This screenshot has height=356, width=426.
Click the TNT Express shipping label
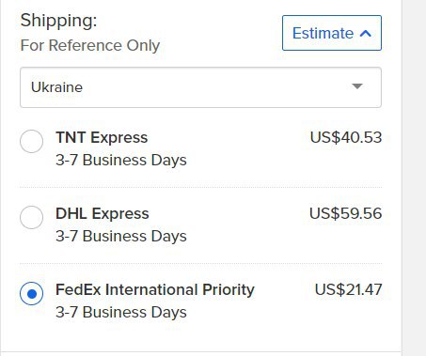(102, 137)
